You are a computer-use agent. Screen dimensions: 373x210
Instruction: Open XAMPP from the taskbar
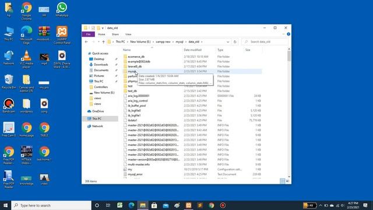[188, 205]
